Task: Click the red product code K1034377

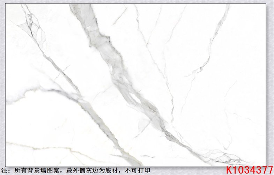Action: click(250, 170)
